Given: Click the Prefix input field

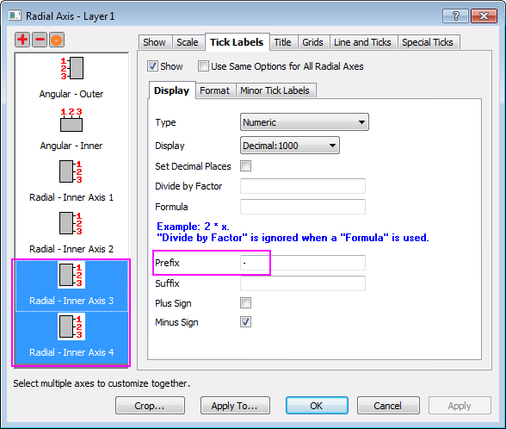Looking at the screenshot, I should tap(303, 263).
